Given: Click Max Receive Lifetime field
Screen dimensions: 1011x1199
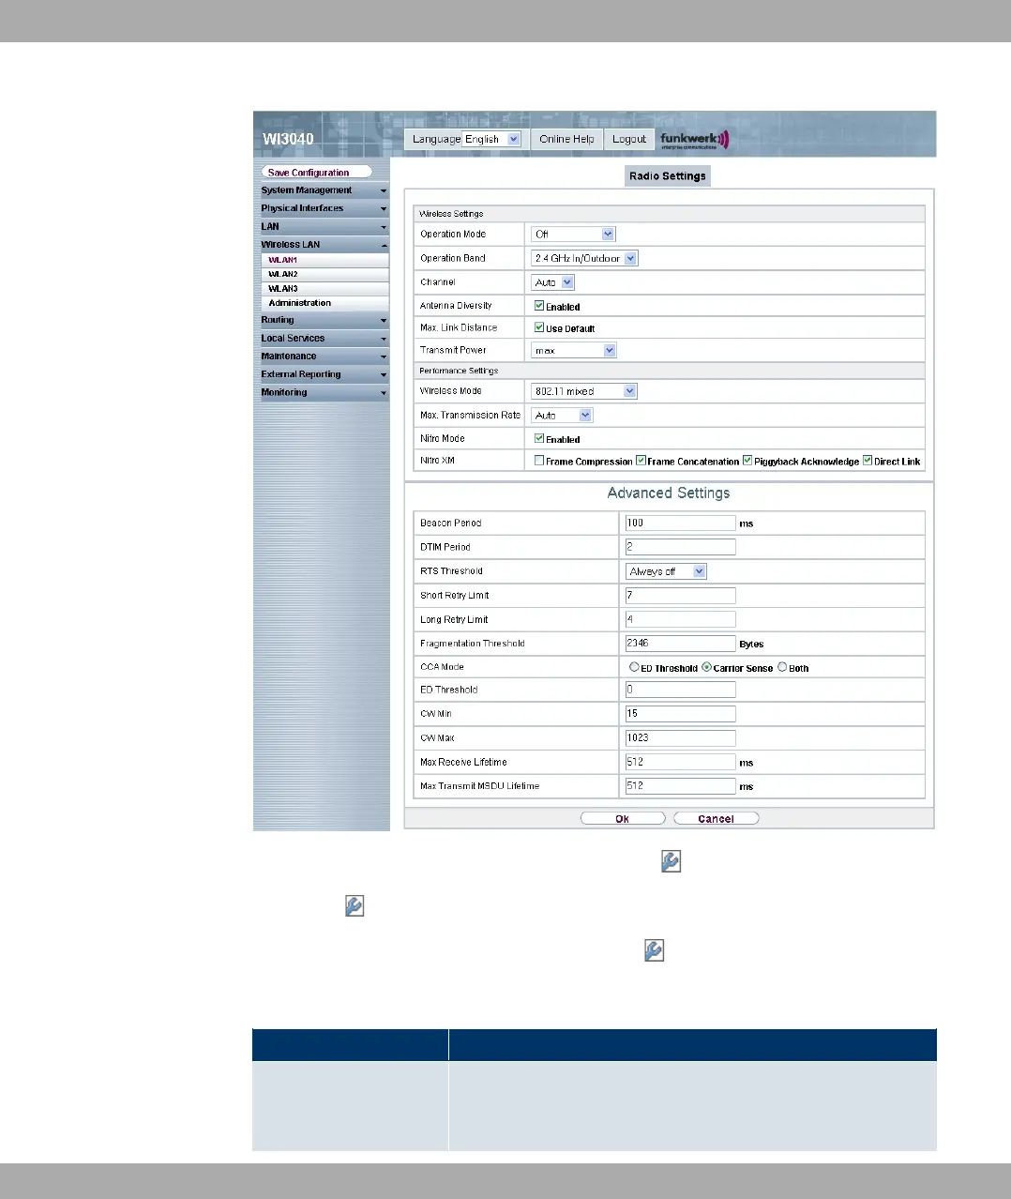Looking at the screenshot, I should click(680, 763).
